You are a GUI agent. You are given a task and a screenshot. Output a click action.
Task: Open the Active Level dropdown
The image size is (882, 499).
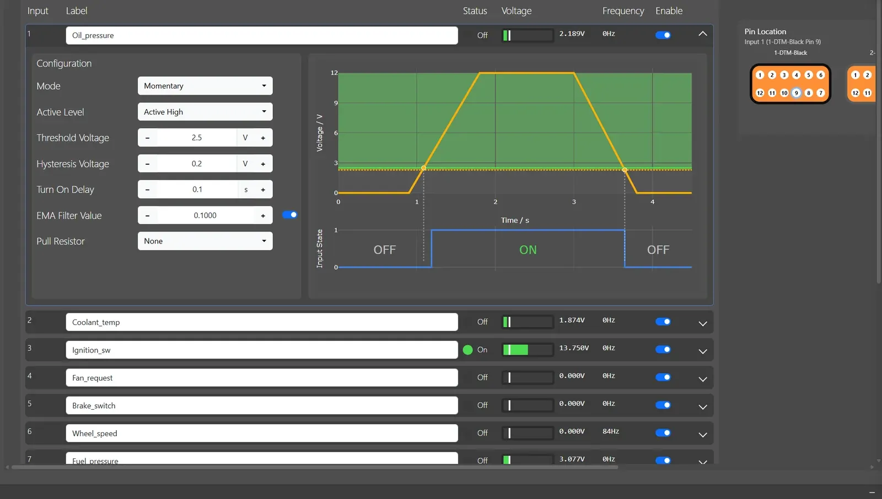(205, 112)
